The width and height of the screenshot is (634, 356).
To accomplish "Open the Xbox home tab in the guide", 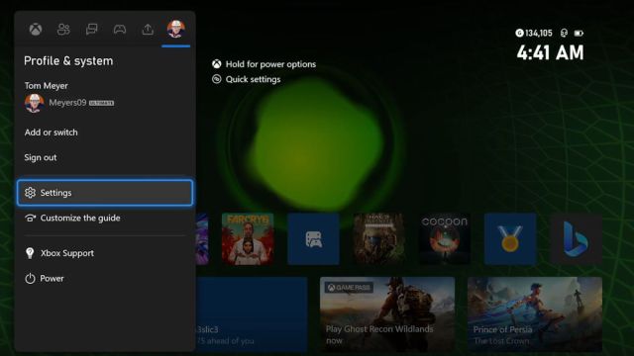I will 36,30.
